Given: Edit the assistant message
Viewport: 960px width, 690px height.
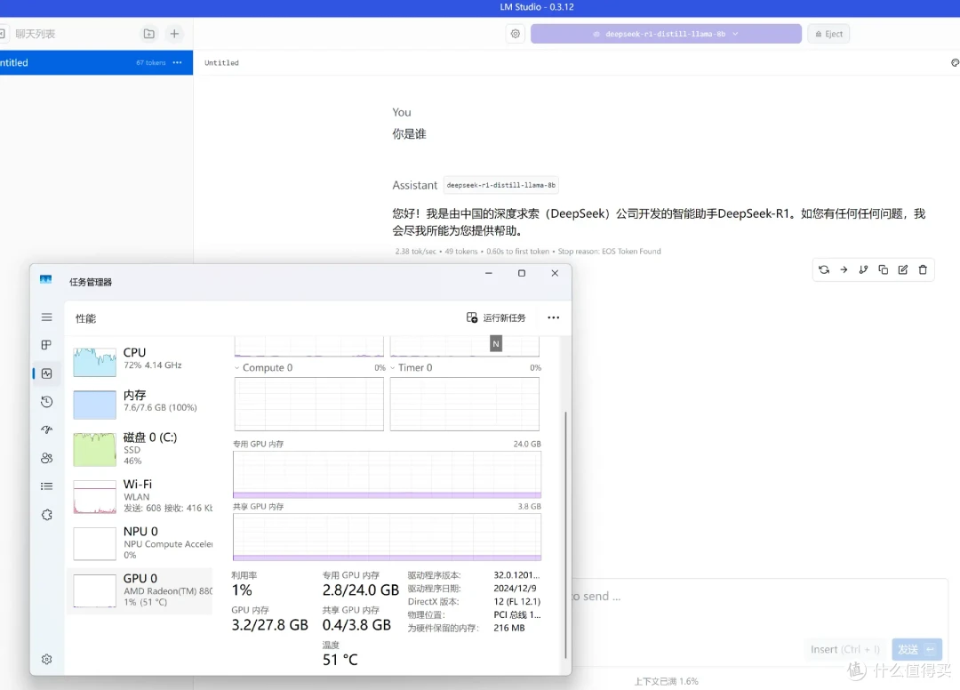Looking at the screenshot, I should coord(903,269).
